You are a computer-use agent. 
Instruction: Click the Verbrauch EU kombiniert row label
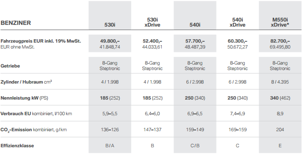pos(36,113)
